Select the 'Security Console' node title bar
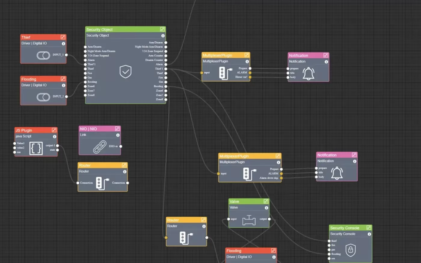The height and width of the screenshot is (263, 421). tap(350, 228)
